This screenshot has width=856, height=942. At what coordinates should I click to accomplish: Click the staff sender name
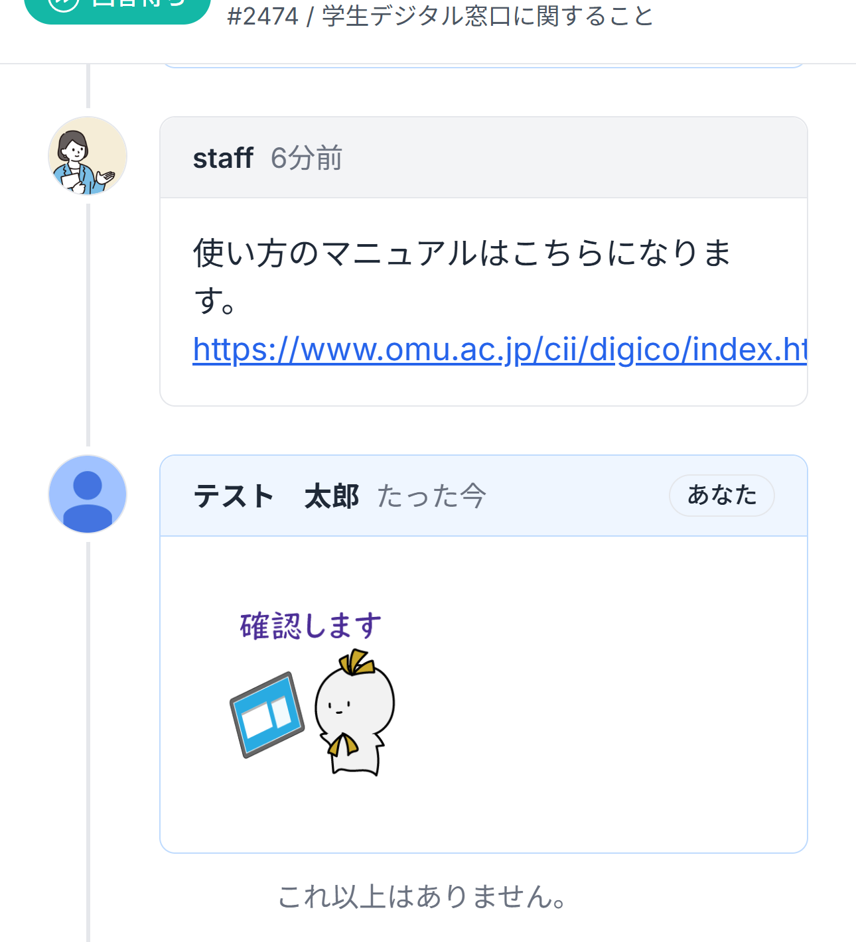click(223, 159)
